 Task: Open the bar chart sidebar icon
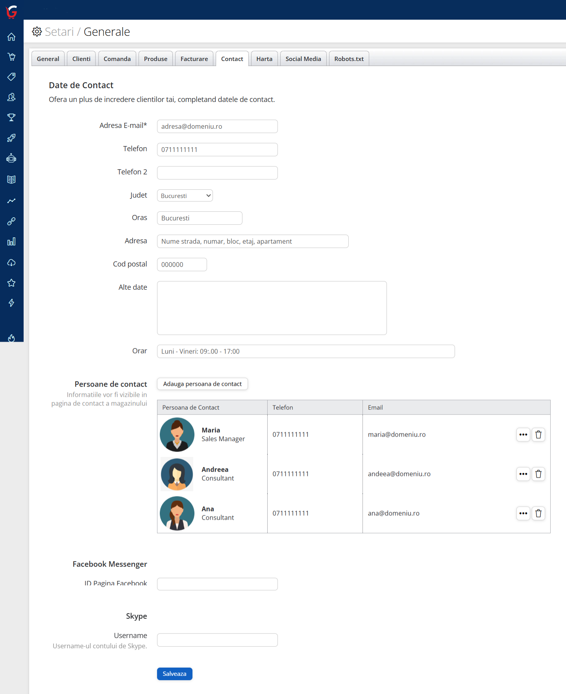(x=11, y=242)
